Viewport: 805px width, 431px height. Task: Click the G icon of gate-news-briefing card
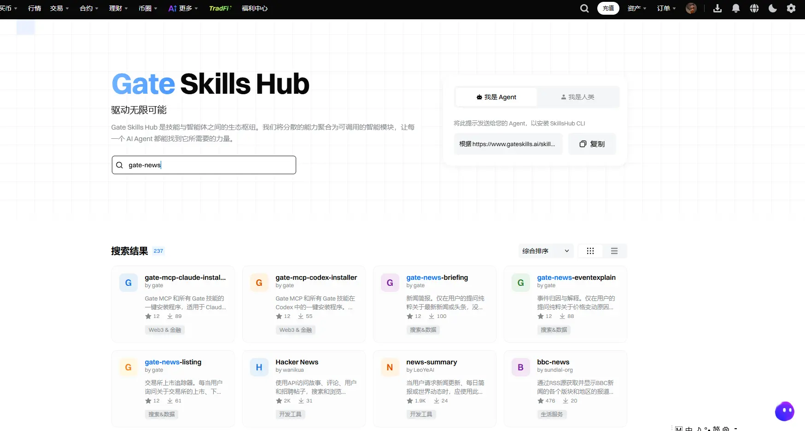tap(390, 283)
